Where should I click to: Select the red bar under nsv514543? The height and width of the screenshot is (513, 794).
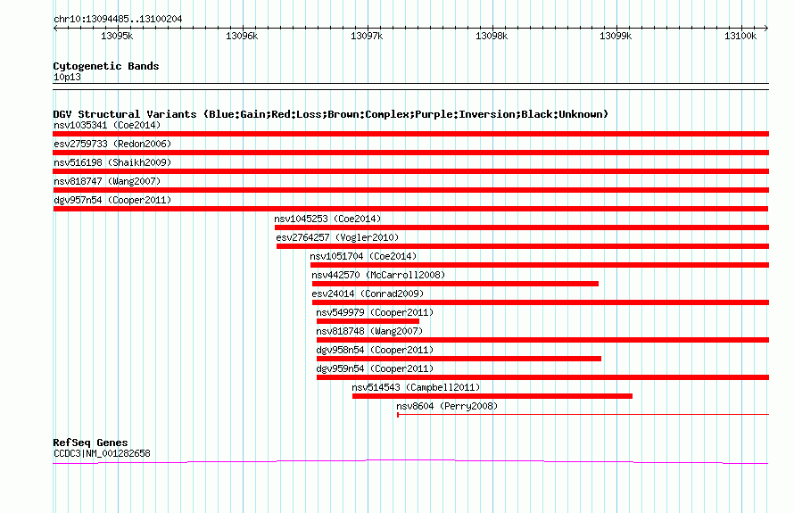(x=492, y=396)
